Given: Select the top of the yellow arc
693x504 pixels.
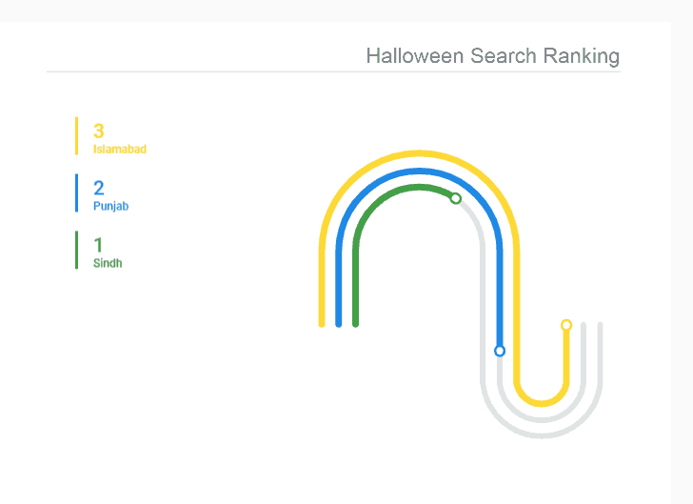Looking at the screenshot, I should pyautogui.click(x=420, y=153).
